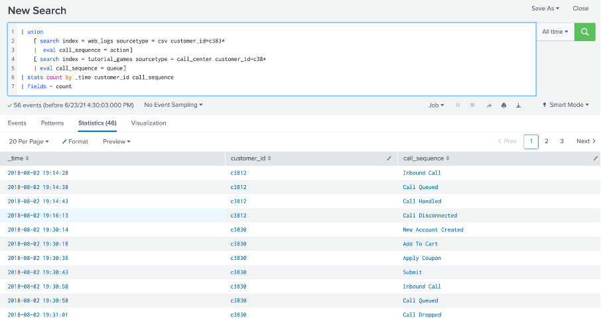Click the Call Disconnected value
This screenshot has height=321, width=601.
(x=430, y=216)
